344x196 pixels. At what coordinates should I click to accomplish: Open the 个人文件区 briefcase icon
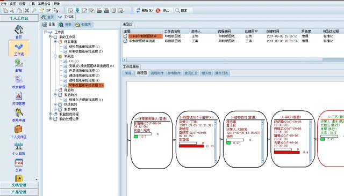tap(19, 132)
